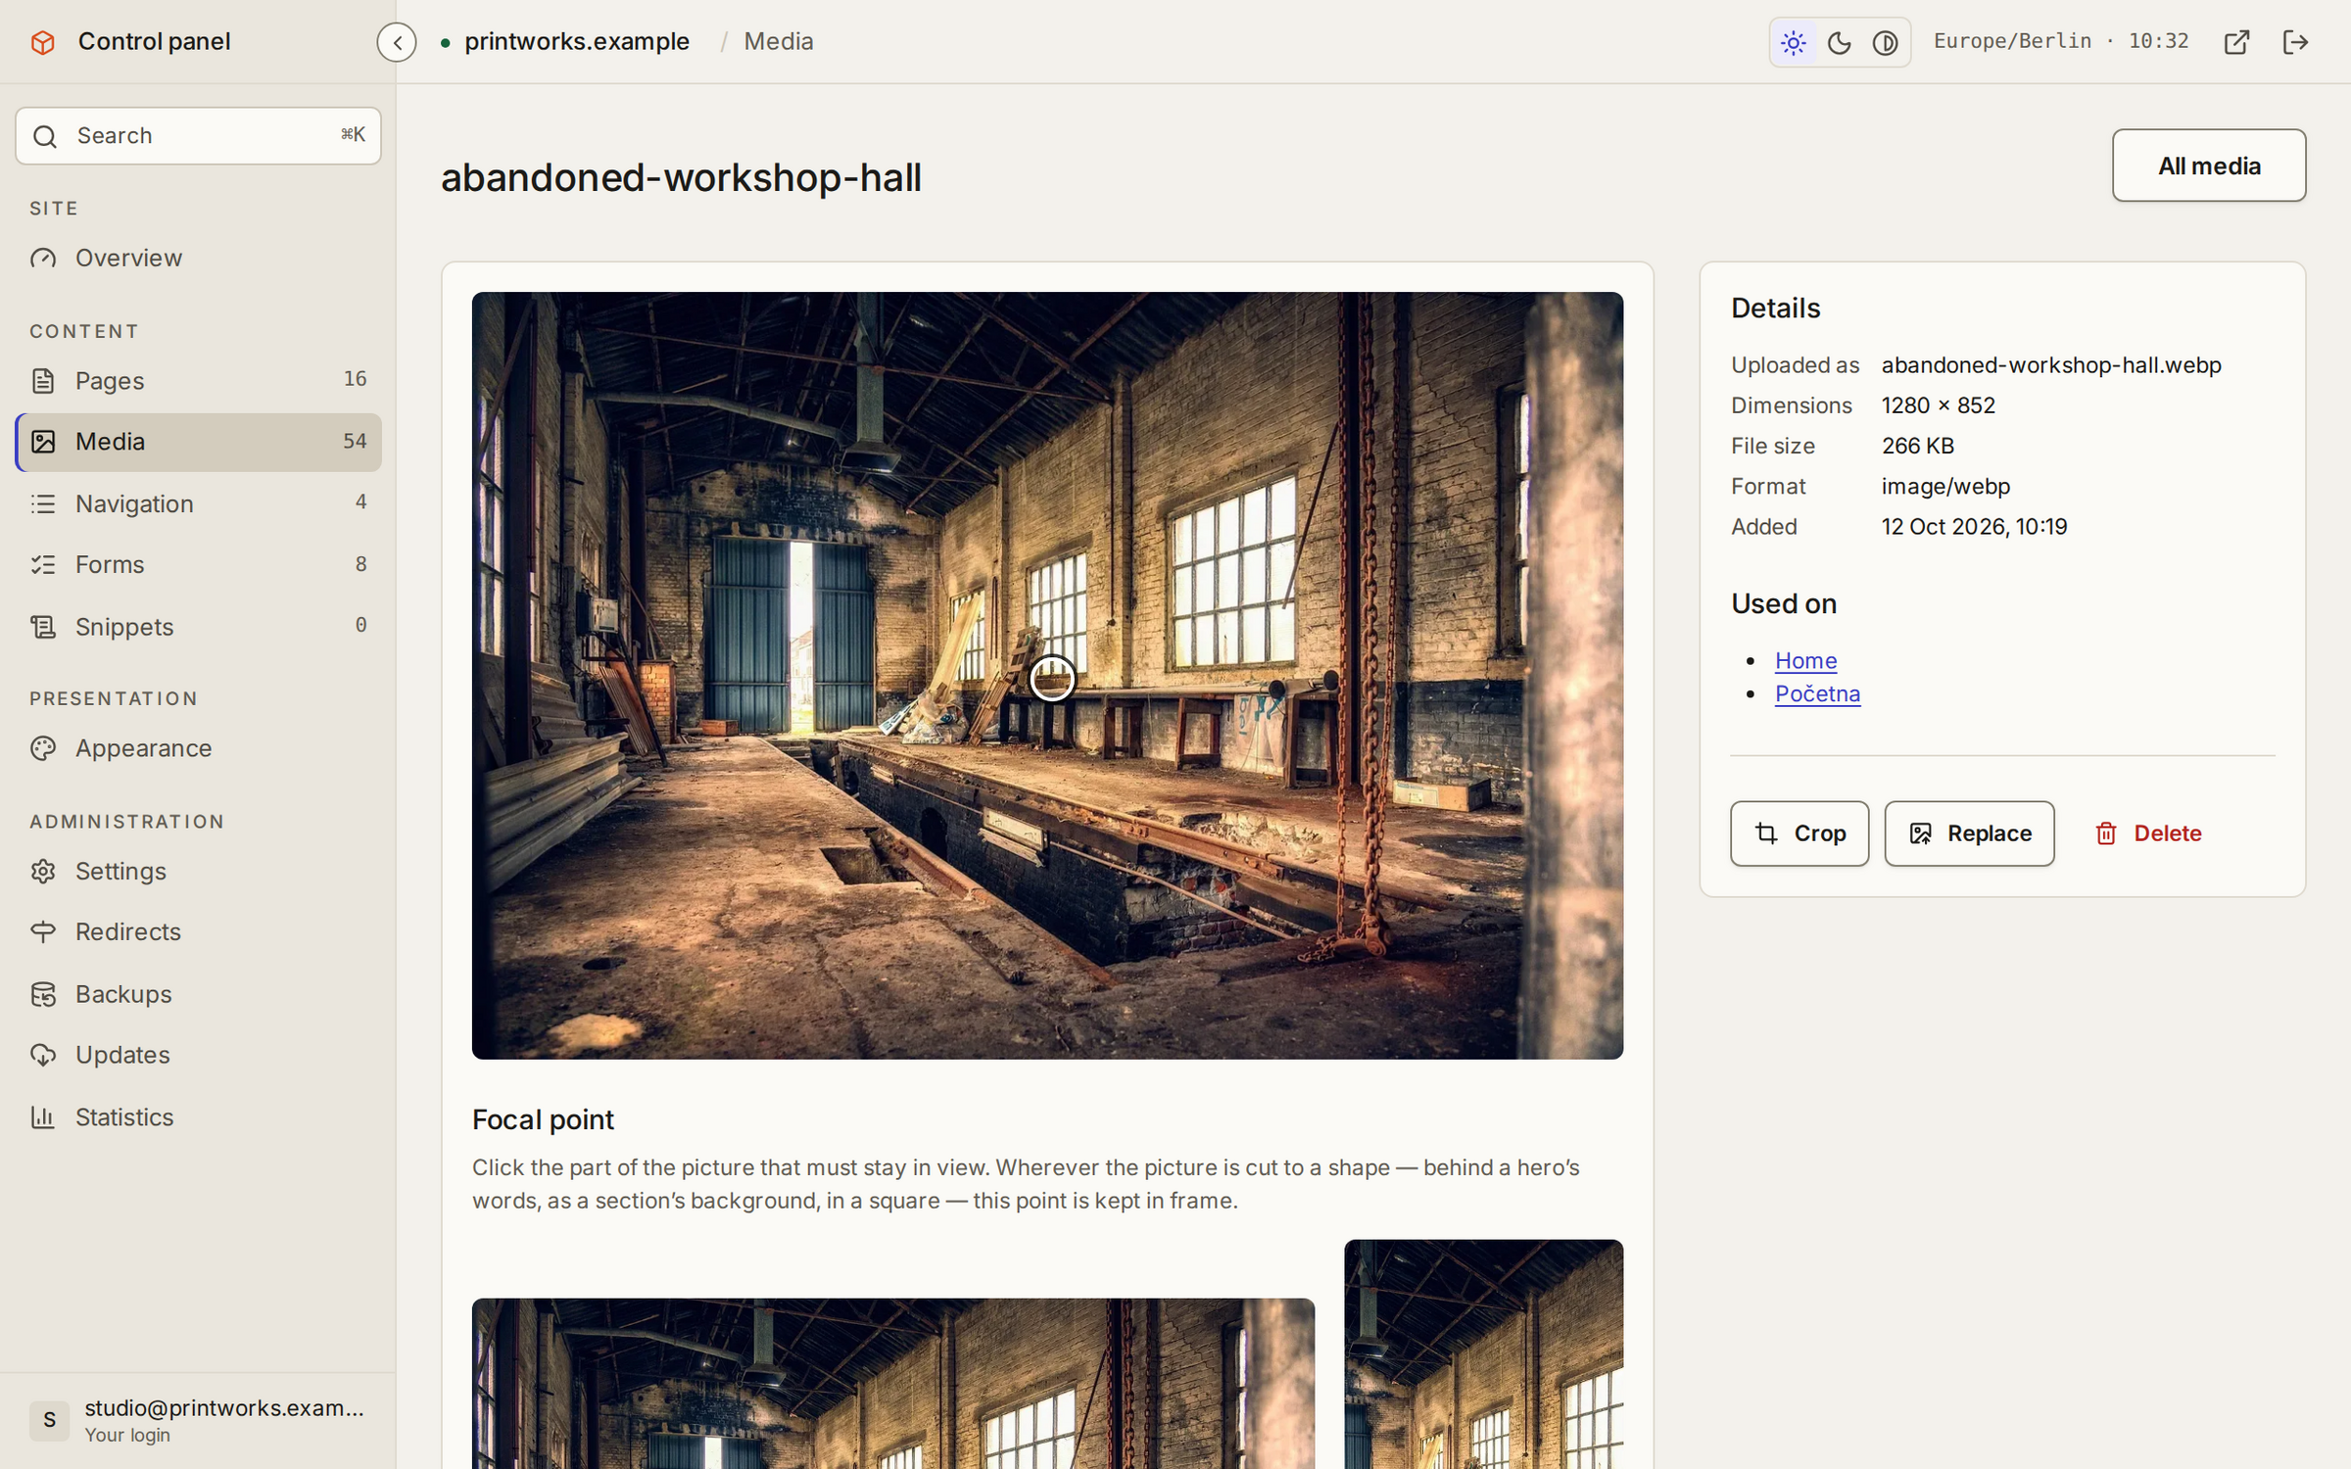Delete this media file
2351x1469 pixels.
2147,833
